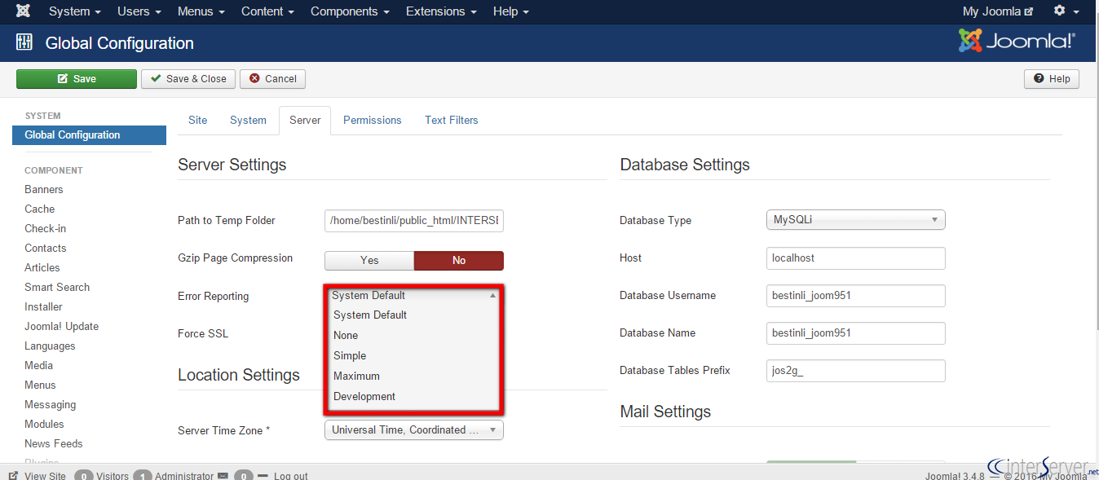
Task: Open the Content menu
Action: click(268, 11)
